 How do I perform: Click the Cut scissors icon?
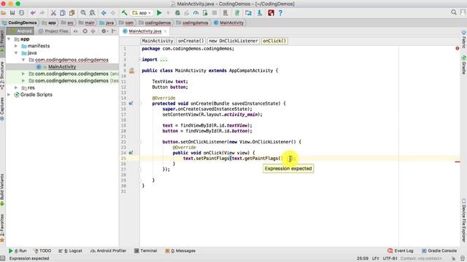point(53,13)
